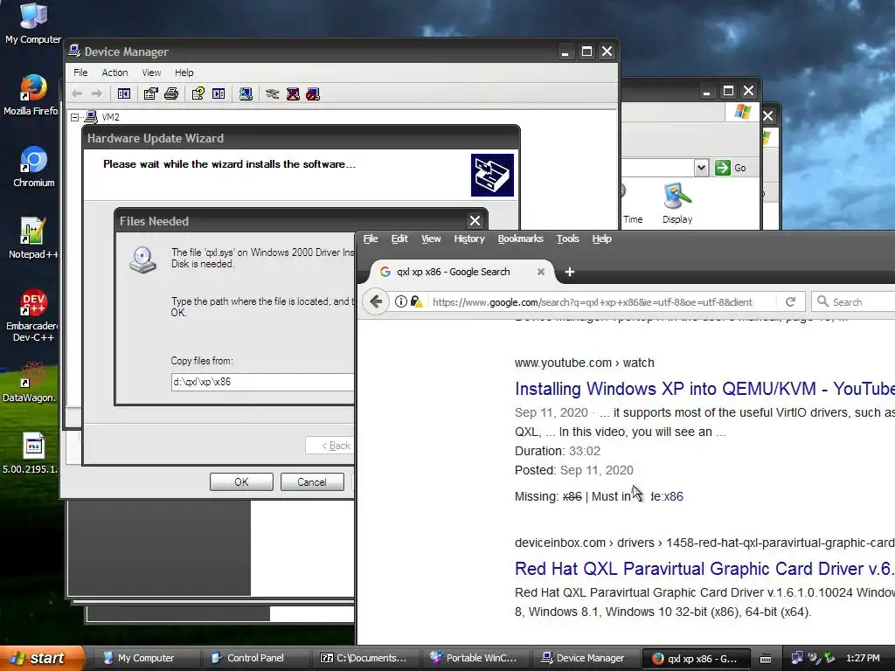Open Firefox's Edit menu
The height and width of the screenshot is (671, 895).
(399, 239)
